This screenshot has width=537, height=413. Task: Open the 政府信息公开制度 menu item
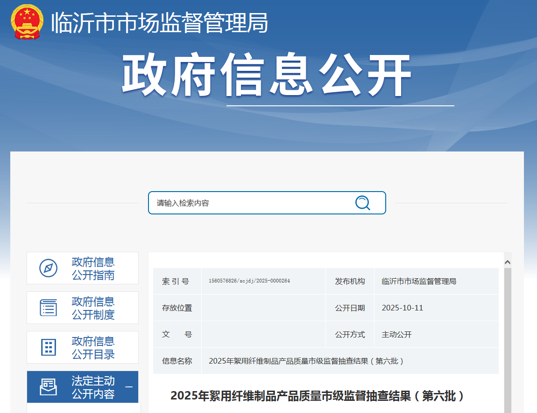(x=83, y=308)
